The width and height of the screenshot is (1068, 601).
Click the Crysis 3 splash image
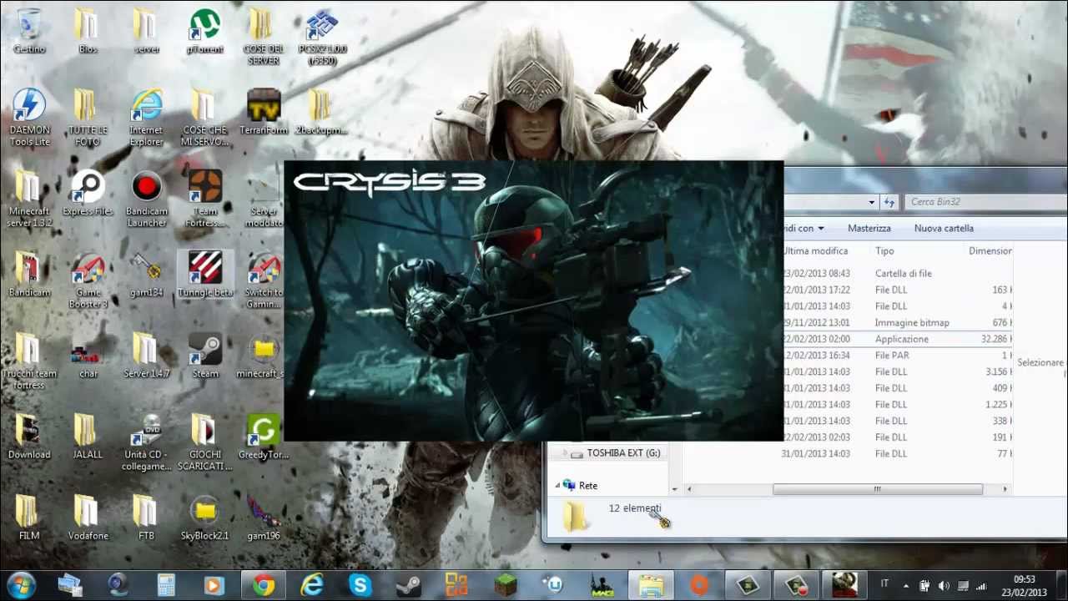pos(534,300)
